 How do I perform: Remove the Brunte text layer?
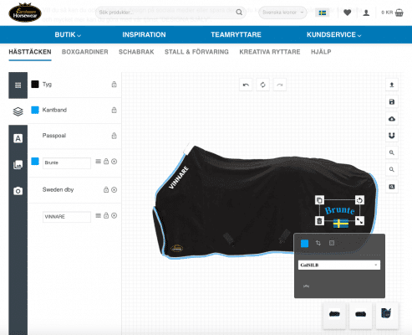(114, 162)
